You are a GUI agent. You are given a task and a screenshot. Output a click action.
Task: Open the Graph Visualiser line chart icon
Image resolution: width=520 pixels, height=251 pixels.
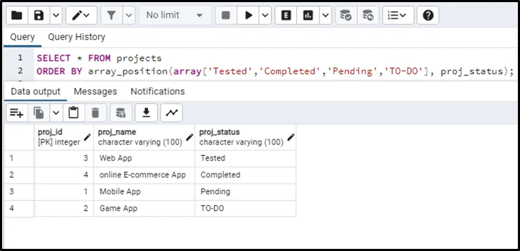pos(171,113)
